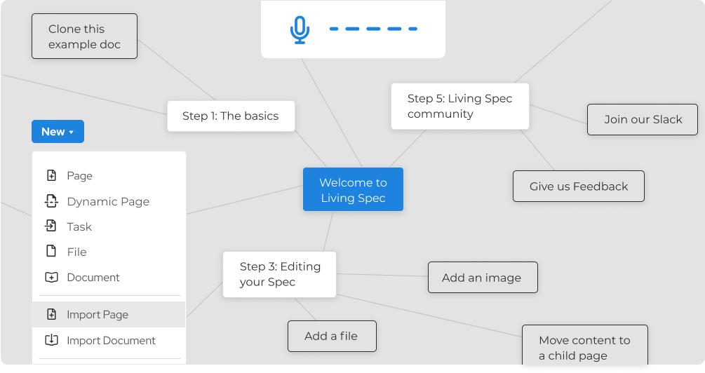Click the Import Document icon
This screenshot has height=373, width=705.
(51, 340)
